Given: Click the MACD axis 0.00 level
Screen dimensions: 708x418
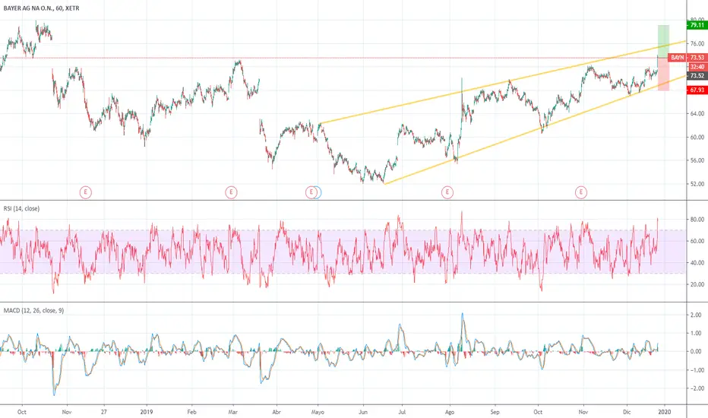Looking at the screenshot, I should (x=696, y=352).
